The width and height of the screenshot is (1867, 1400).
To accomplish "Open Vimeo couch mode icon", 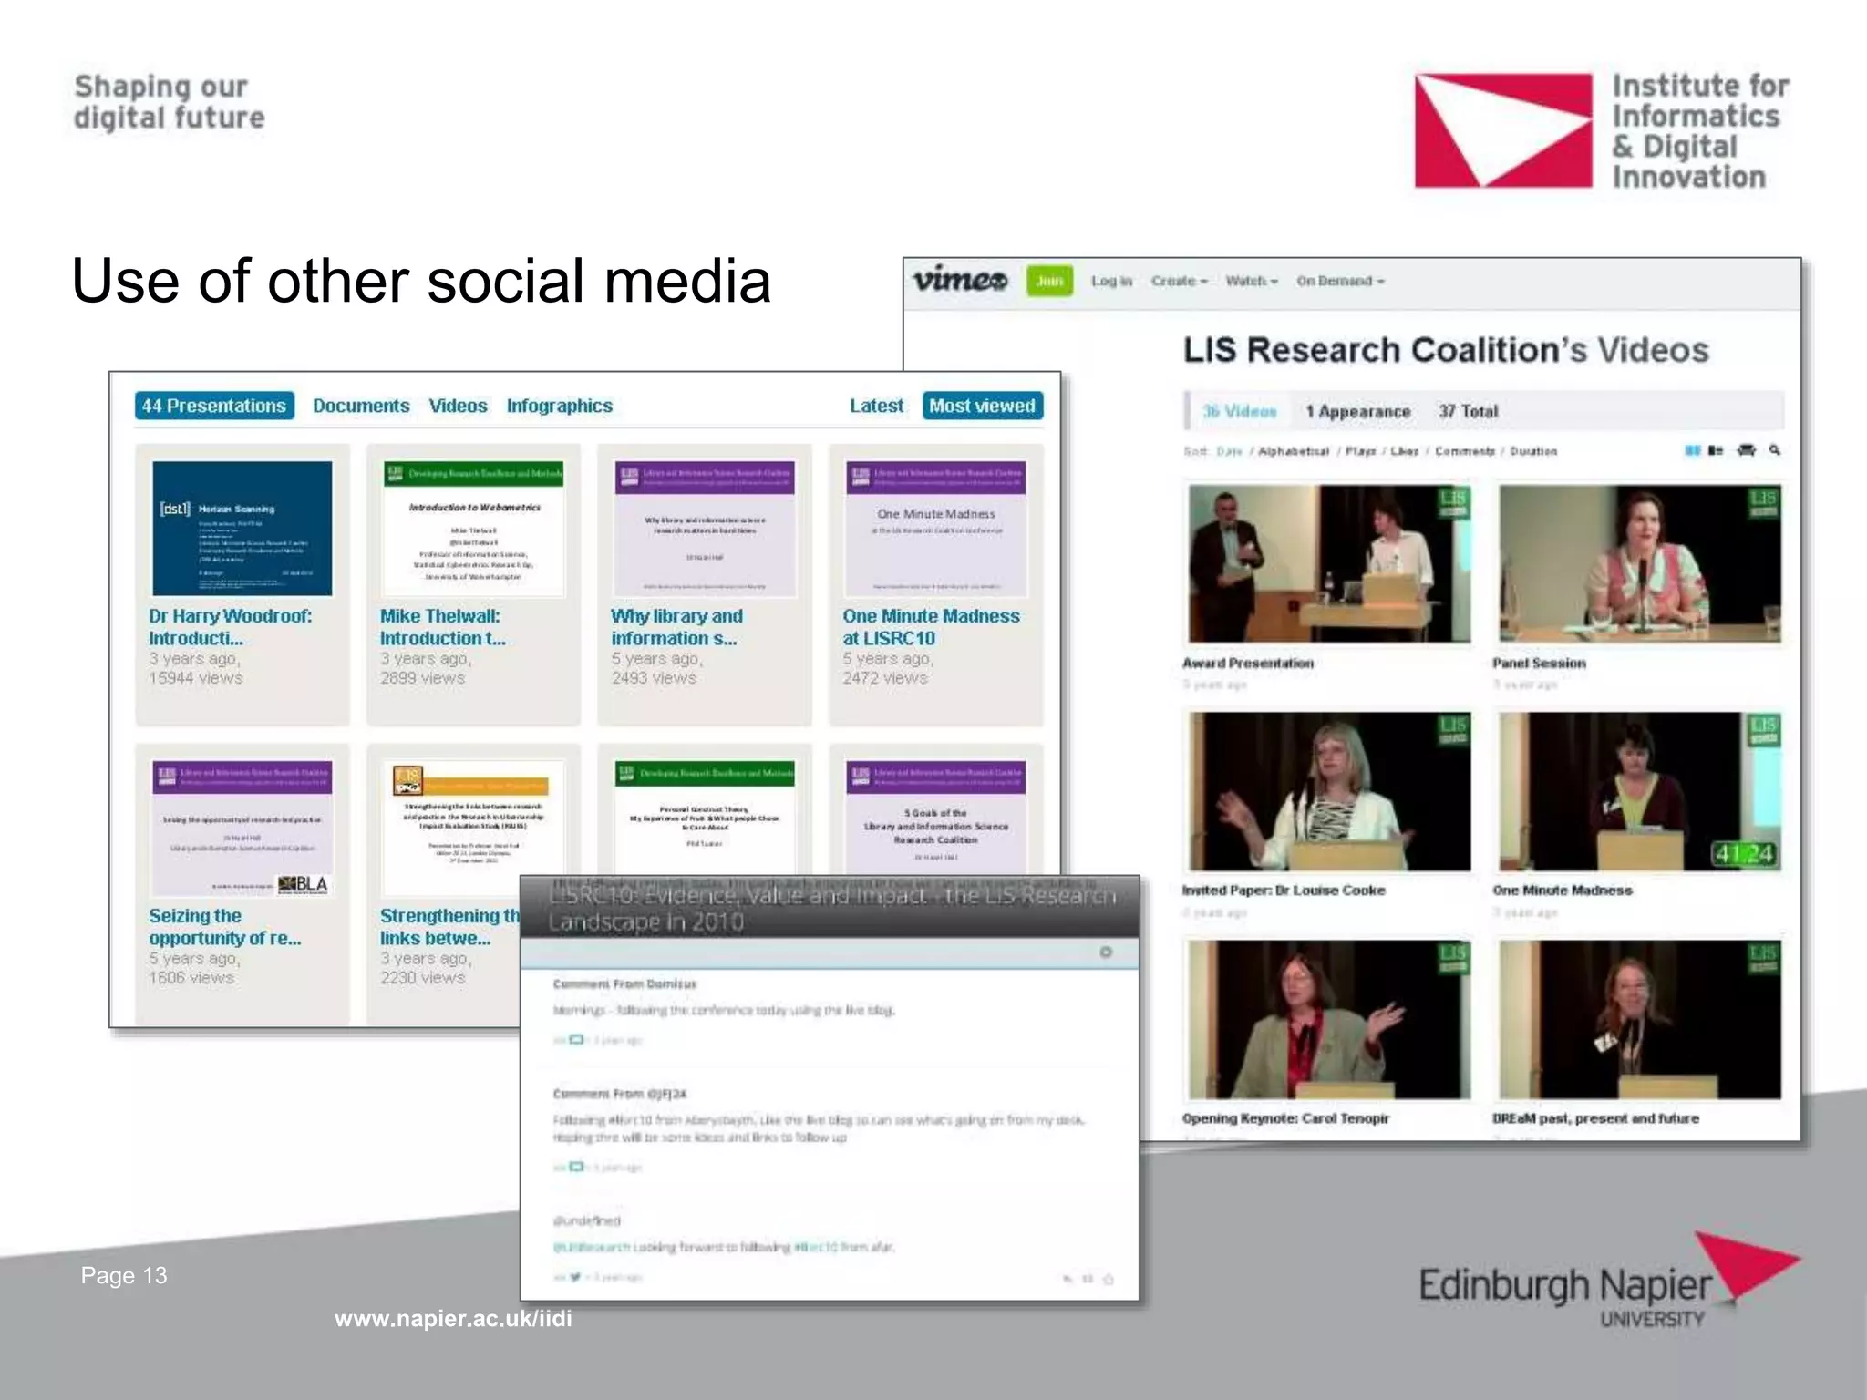I will (x=1746, y=450).
